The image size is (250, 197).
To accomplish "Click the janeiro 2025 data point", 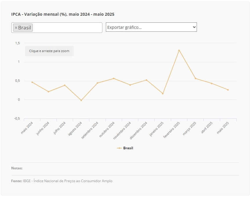I will pos(163,94).
